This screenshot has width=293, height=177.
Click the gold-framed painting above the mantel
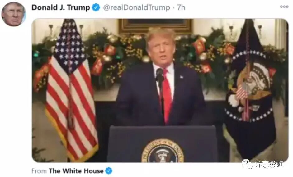point(155,26)
